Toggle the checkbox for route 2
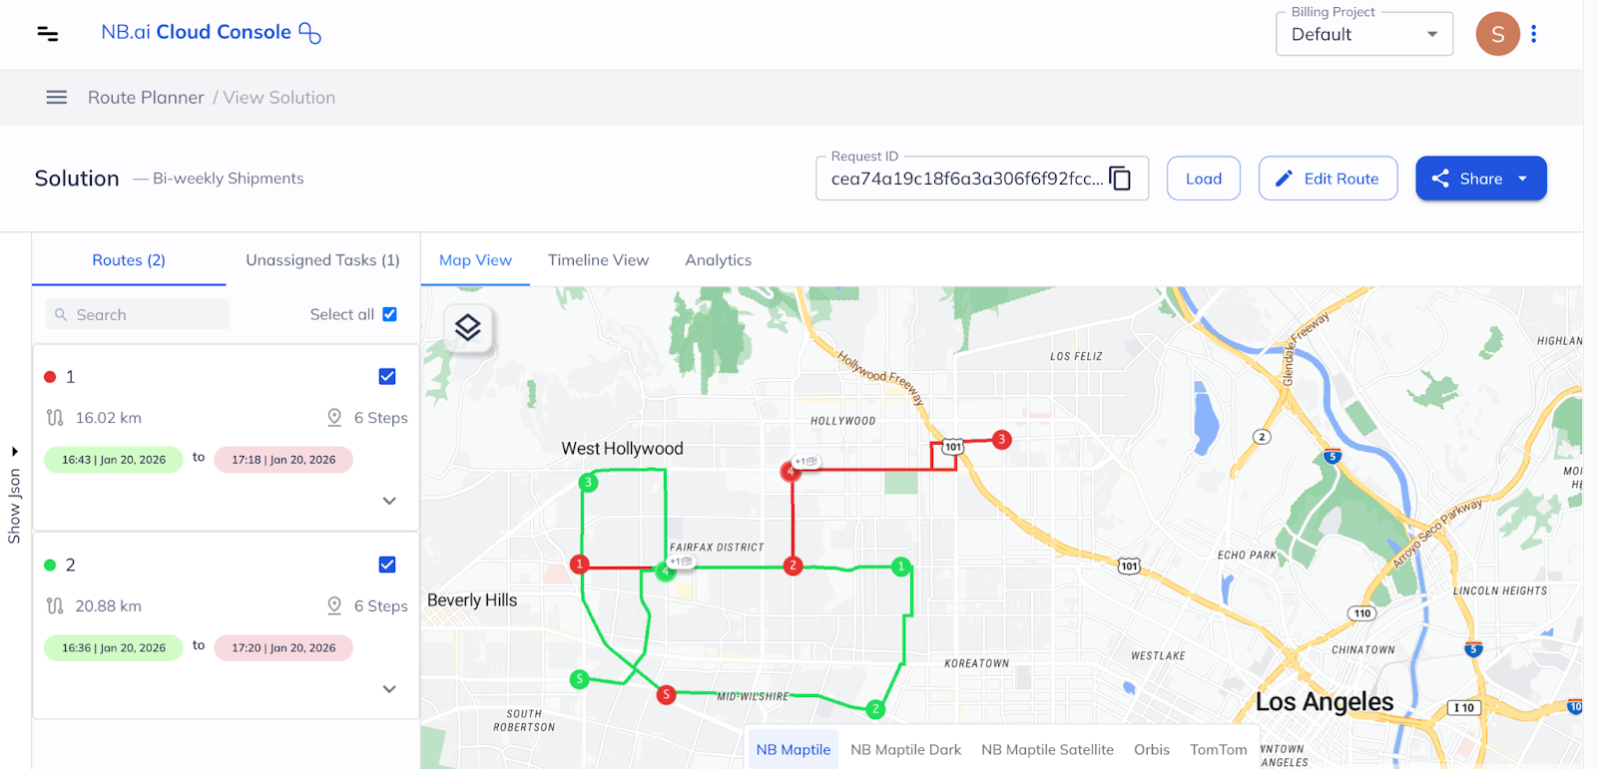Viewport: 1597px width, 769px height. point(387,565)
